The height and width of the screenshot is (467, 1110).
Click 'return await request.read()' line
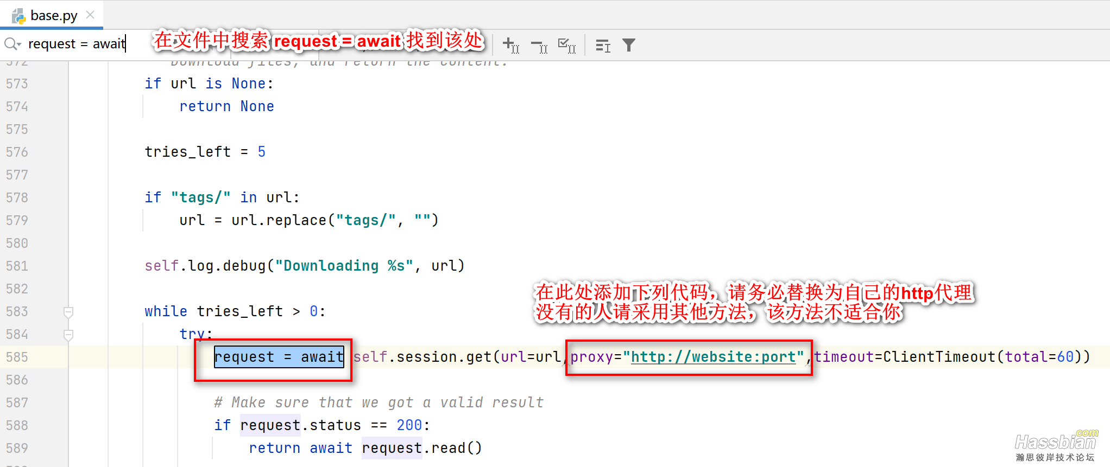(365, 448)
